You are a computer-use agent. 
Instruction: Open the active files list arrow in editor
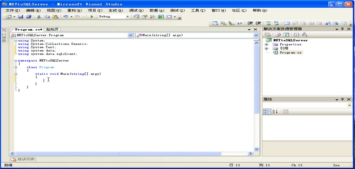(x=249, y=30)
